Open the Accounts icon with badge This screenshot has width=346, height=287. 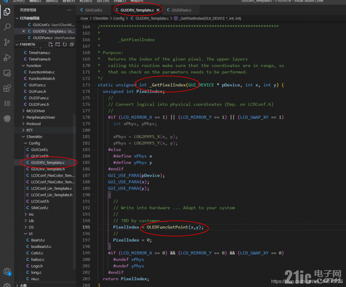point(7,272)
